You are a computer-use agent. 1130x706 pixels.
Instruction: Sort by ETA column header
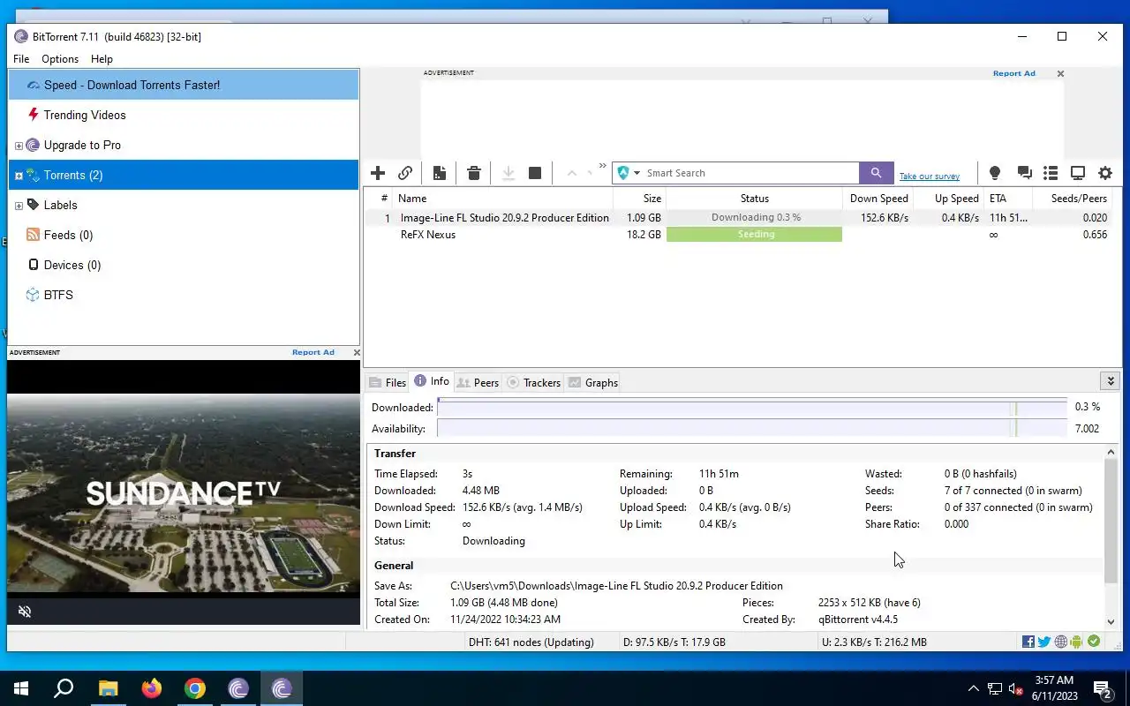coord(1007,199)
